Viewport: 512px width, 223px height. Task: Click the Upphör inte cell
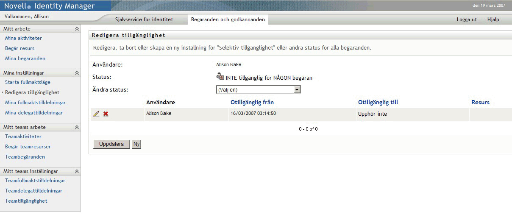pos(373,114)
